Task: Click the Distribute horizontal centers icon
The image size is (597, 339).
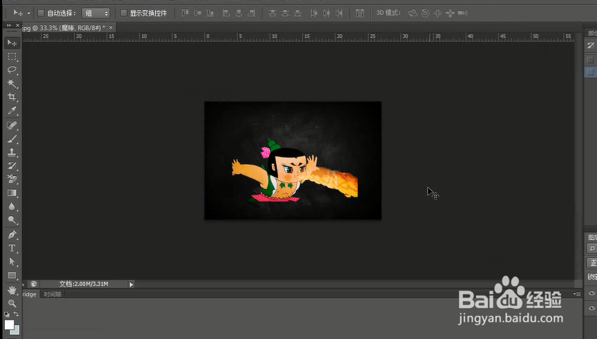Action: coord(326,13)
